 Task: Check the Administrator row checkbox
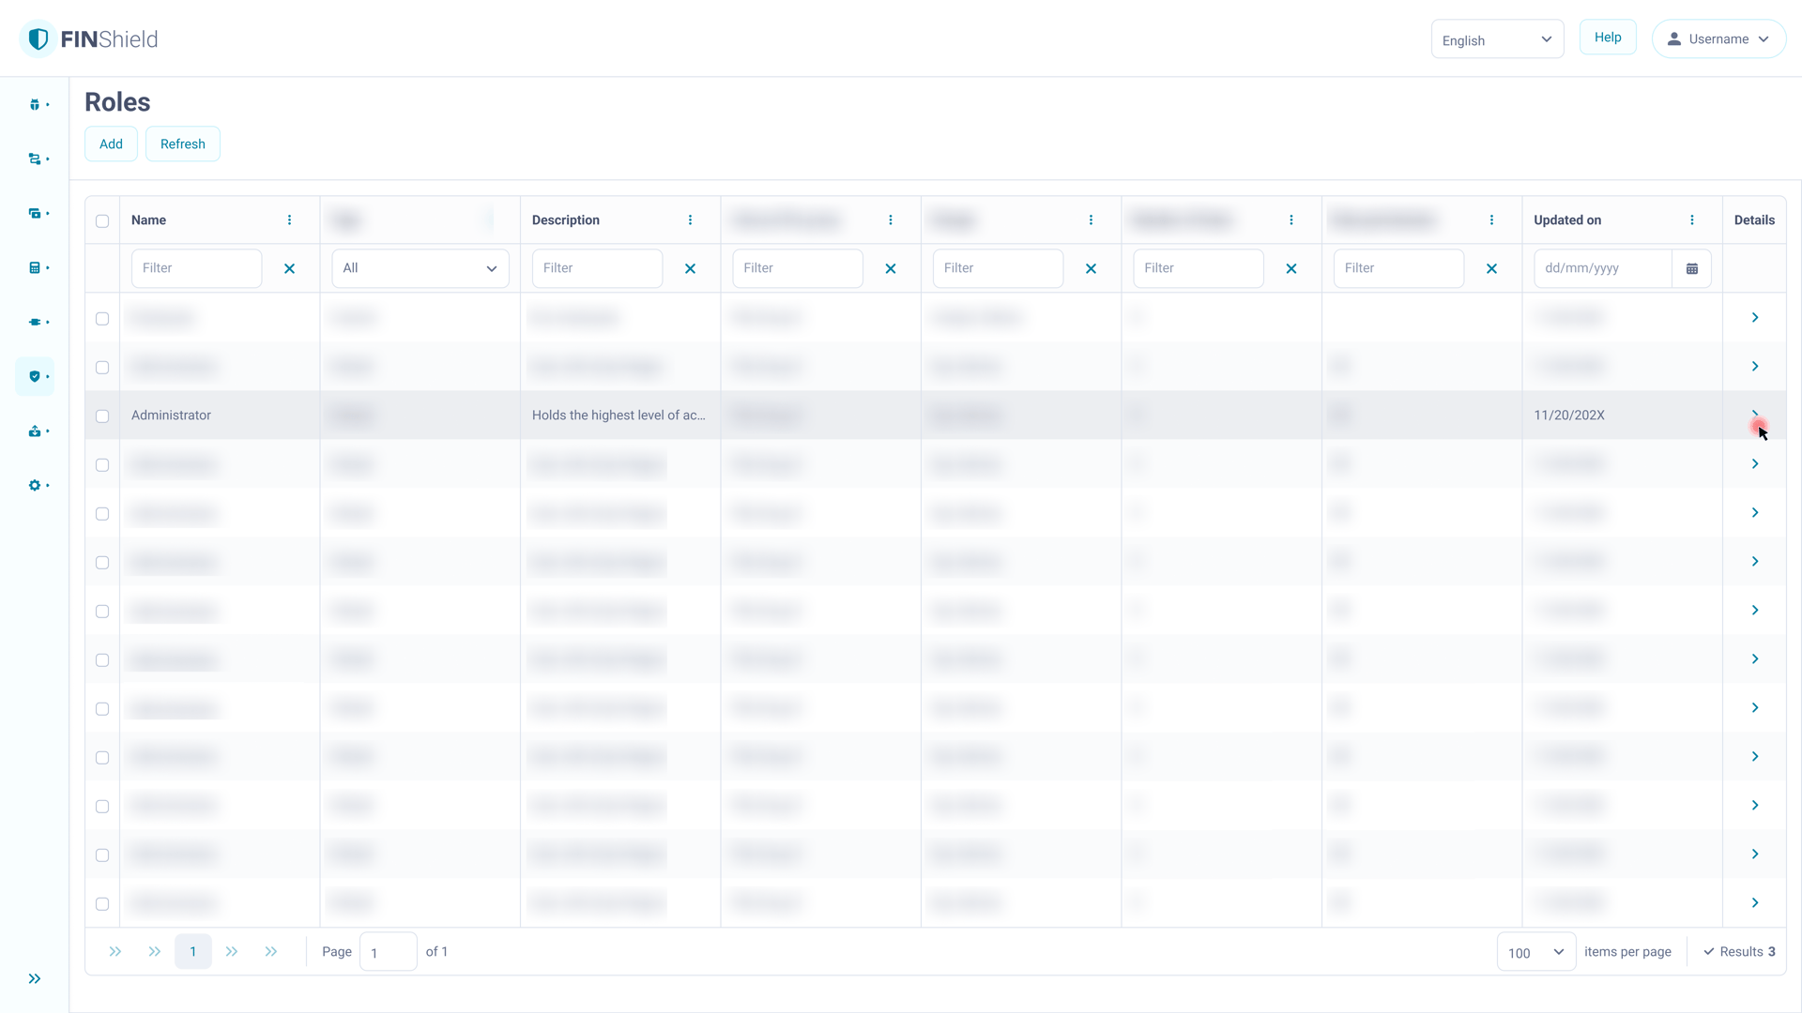click(102, 416)
